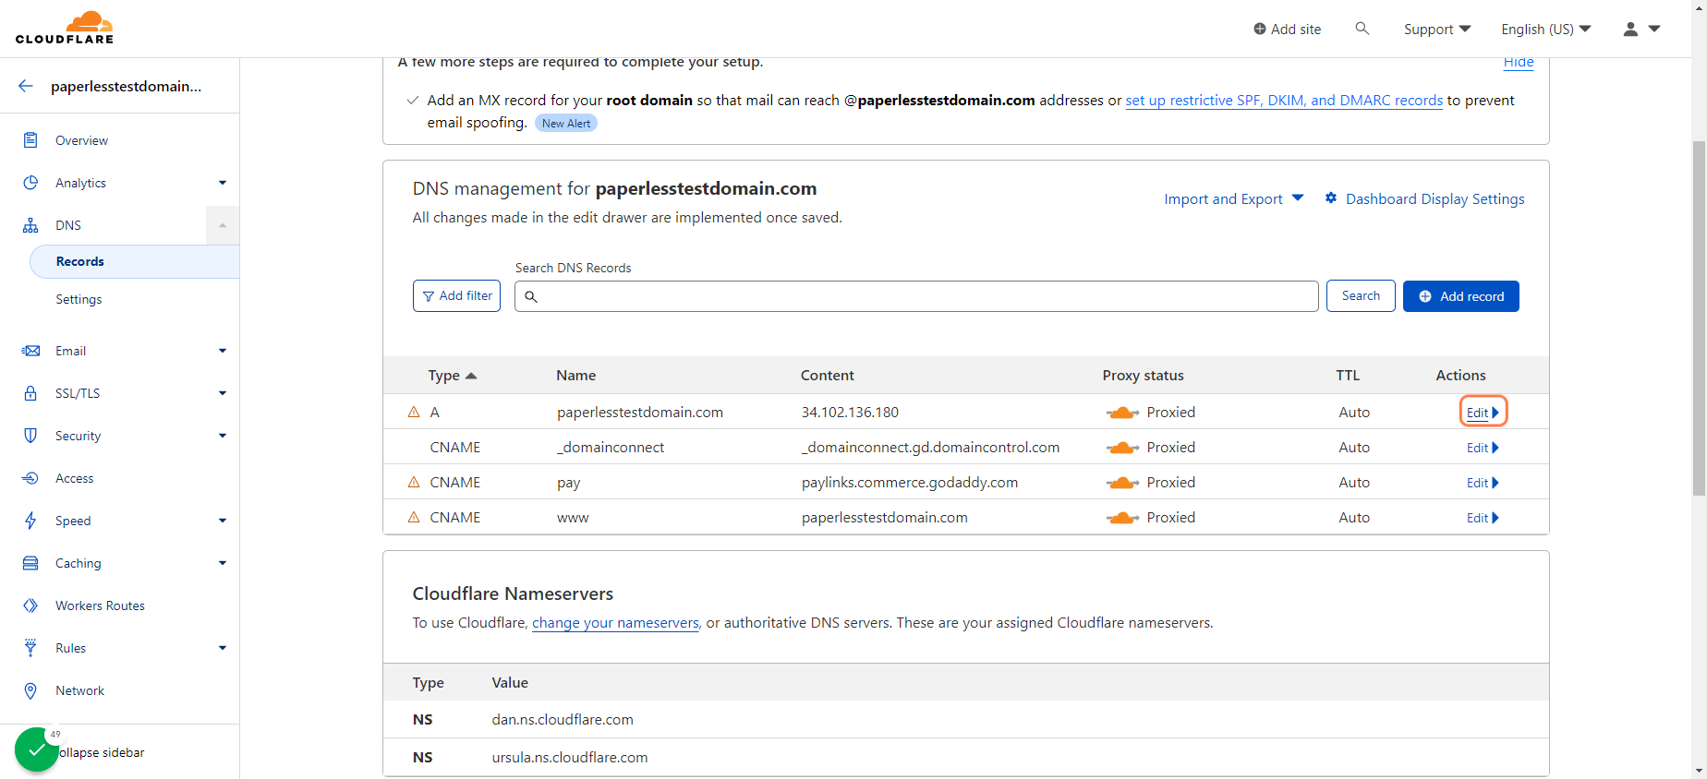The height and width of the screenshot is (779, 1707).
Task: Open DNS Settings submenu item
Action: (79, 299)
